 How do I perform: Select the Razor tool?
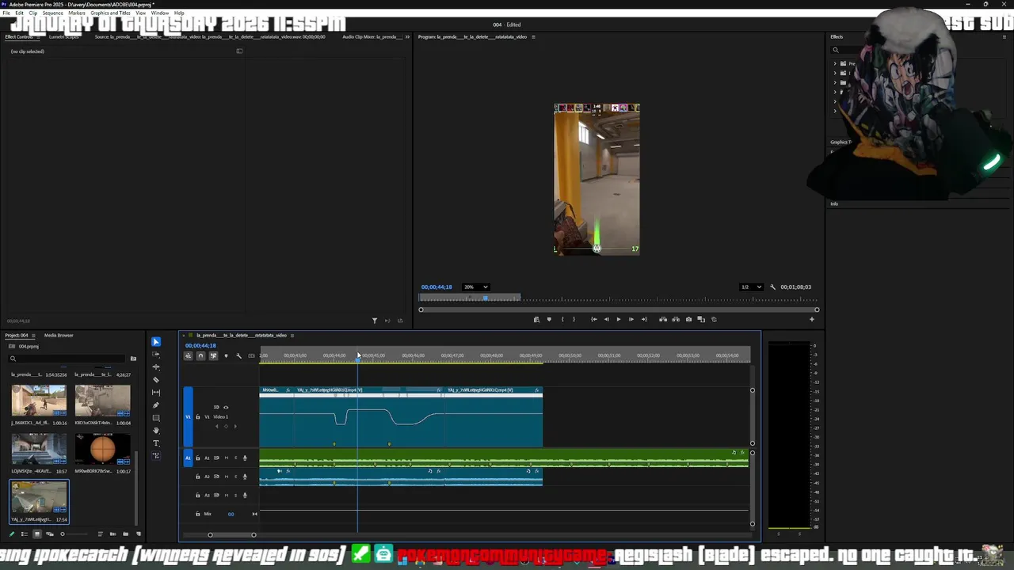click(x=155, y=380)
